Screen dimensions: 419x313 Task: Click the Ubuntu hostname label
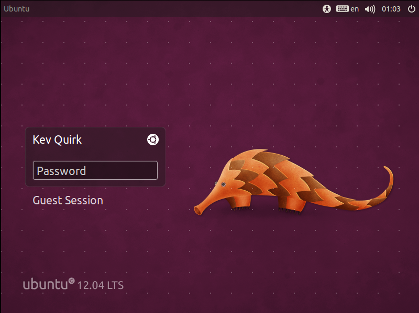17,9
